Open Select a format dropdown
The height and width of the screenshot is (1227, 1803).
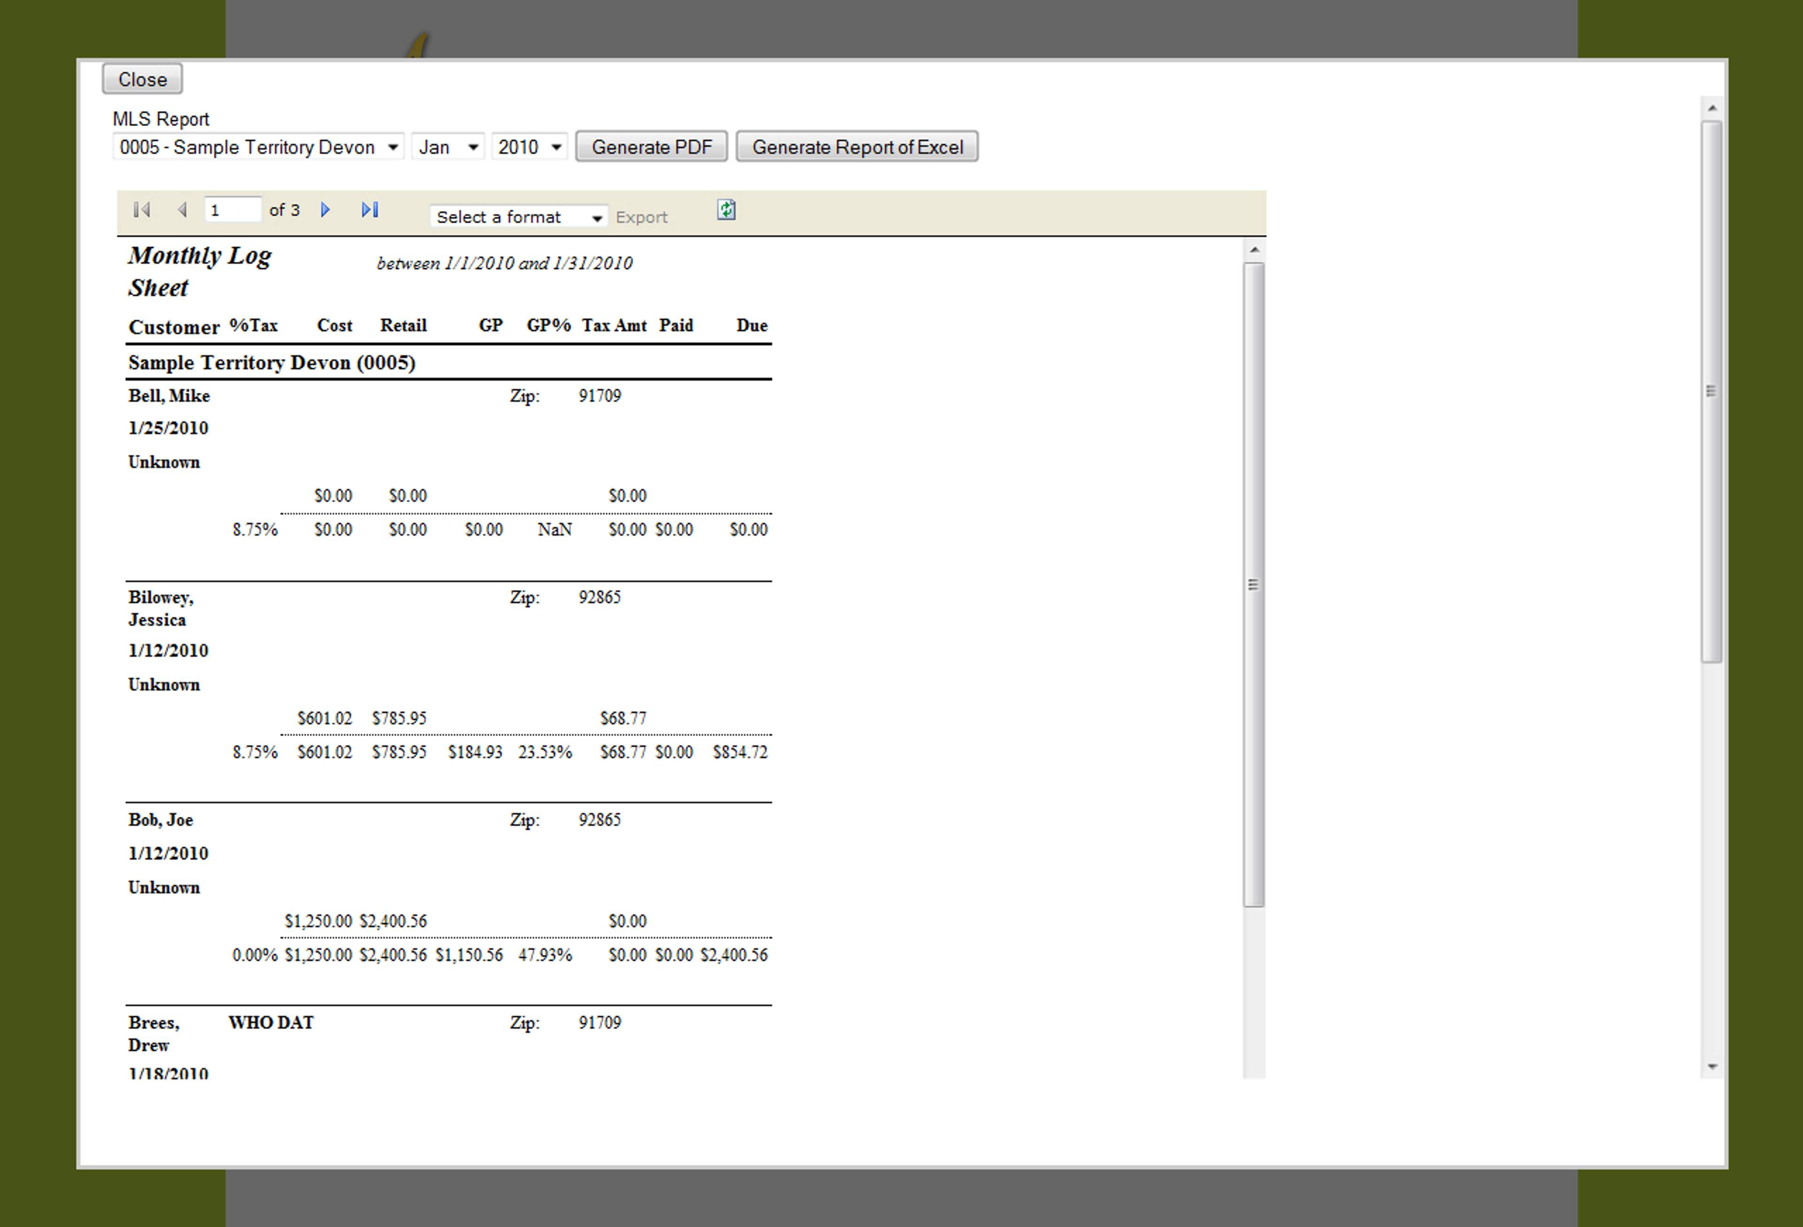click(x=518, y=217)
